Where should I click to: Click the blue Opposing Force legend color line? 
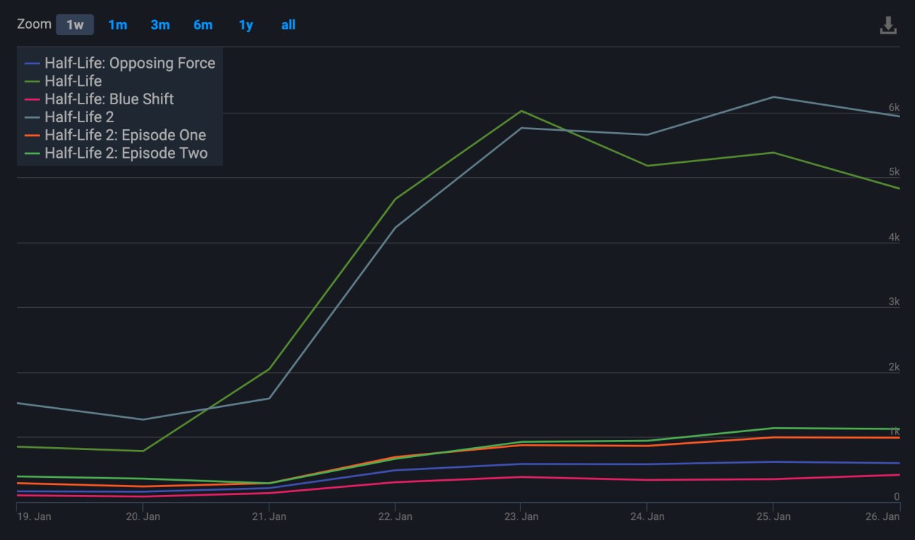coord(32,64)
